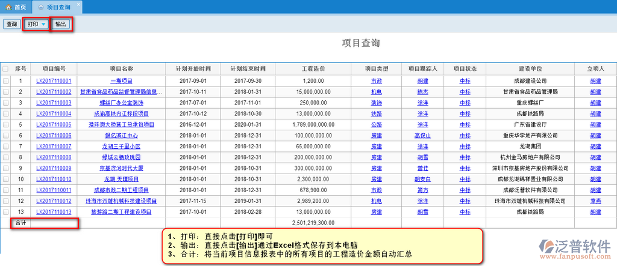This screenshot has width=617, height=266.
Task: Click the home icon on 首页 tab
Action: click(8, 6)
